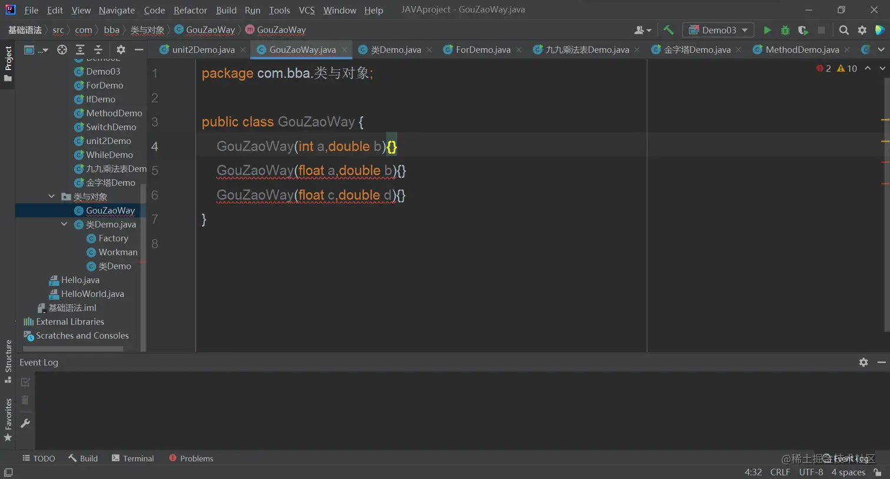Image resolution: width=890 pixels, height=479 pixels.
Task: Click UTF-8 encoding in status bar
Action: pos(811,473)
